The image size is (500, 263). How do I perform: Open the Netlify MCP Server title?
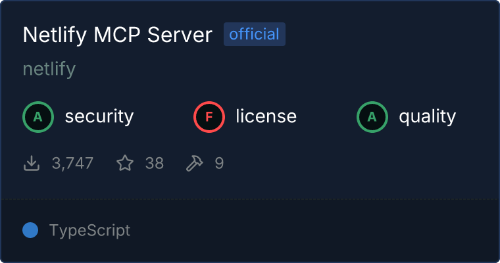coord(118,35)
